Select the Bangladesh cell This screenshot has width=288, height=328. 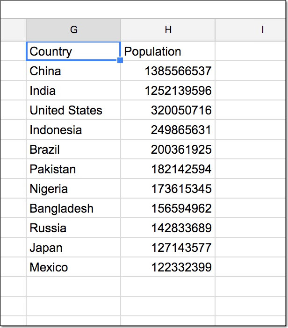73,208
